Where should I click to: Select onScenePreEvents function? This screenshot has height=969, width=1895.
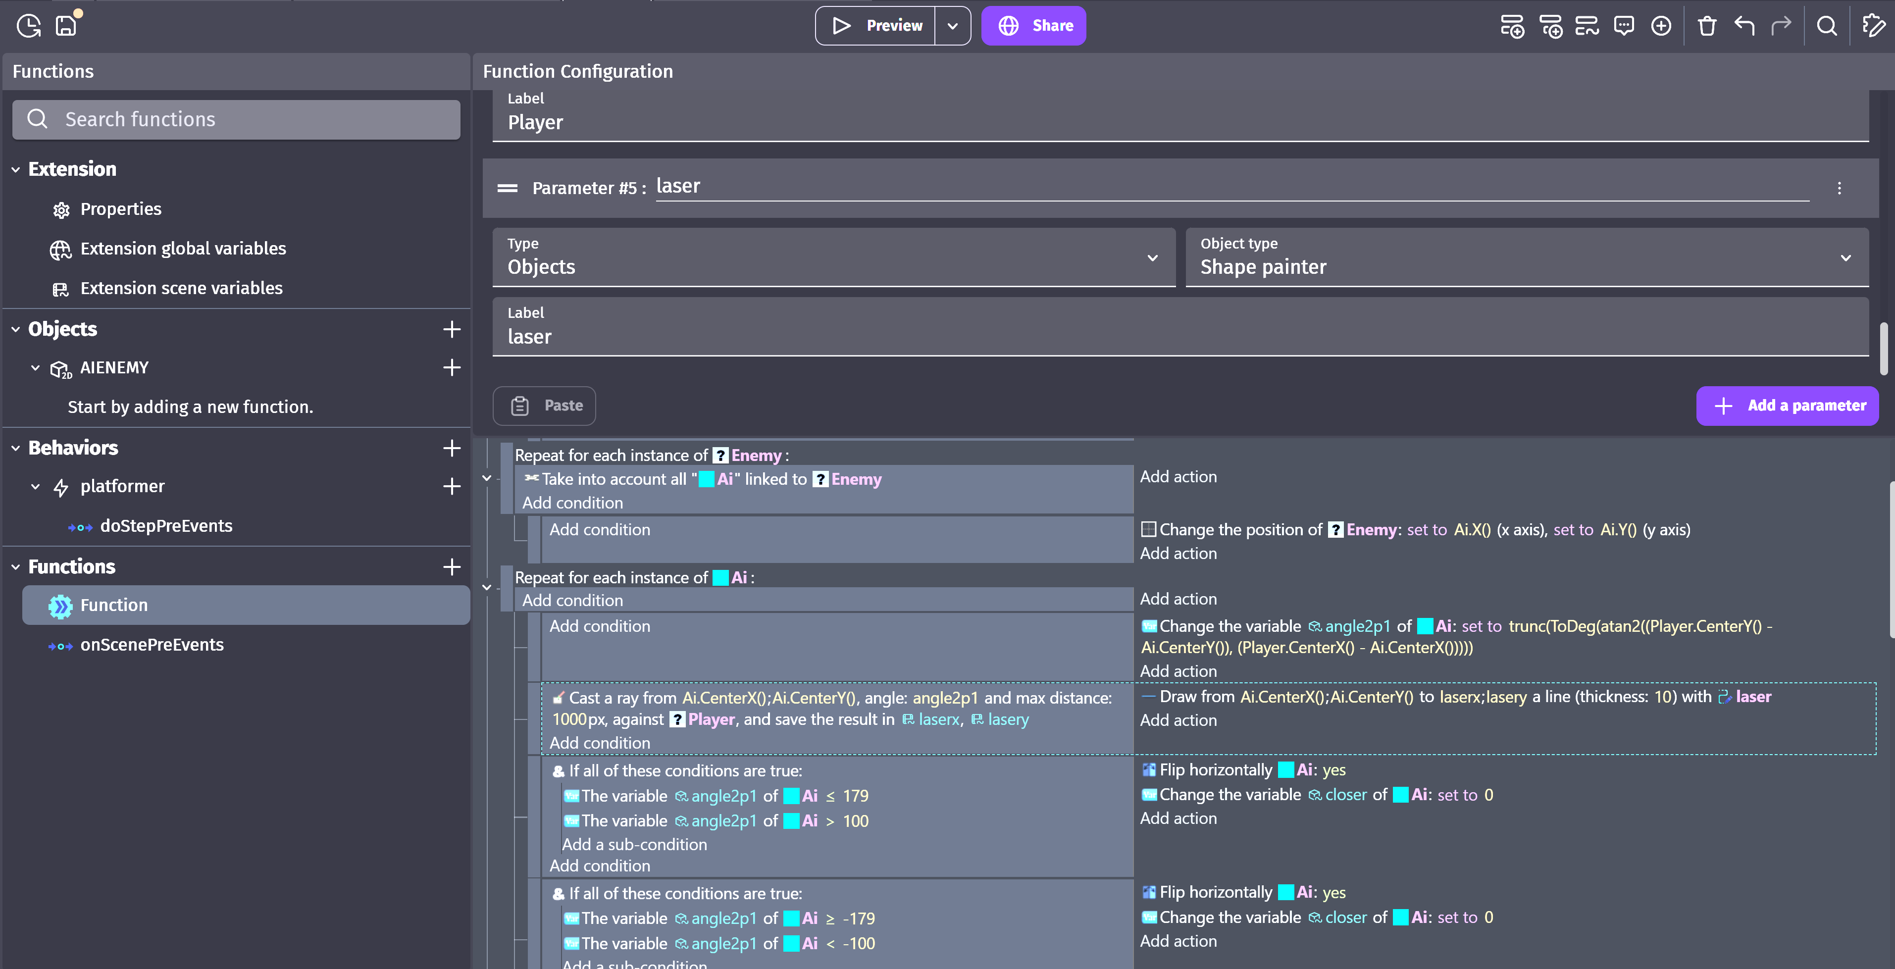pos(152,645)
